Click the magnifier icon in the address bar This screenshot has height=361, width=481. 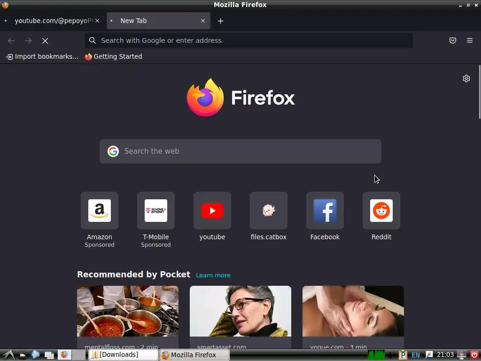coord(93,40)
